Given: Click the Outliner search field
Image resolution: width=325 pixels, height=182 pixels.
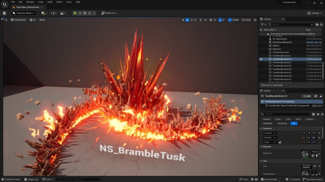Looking at the screenshot, I should [x=291, y=24].
